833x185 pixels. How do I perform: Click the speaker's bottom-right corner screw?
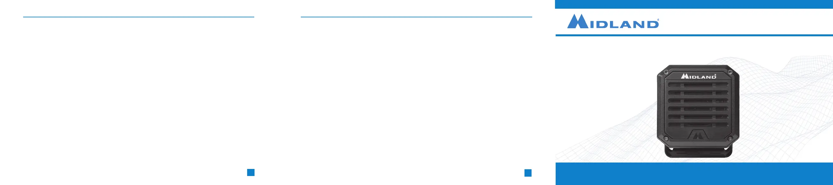point(730,139)
